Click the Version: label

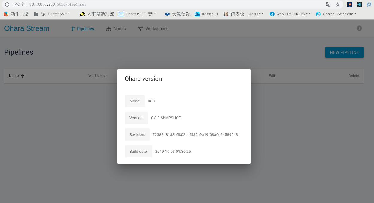136,118
